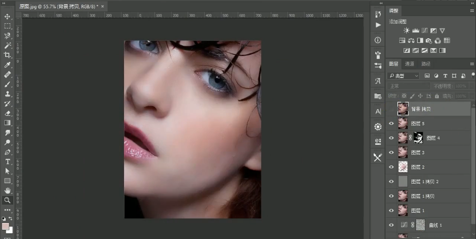Add a Levels adjustment
The width and height of the screenshot is (476, 239).
[x=416, y=31]
